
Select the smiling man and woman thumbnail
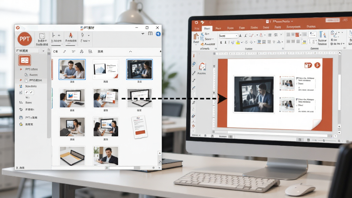(x=72, y=69)
